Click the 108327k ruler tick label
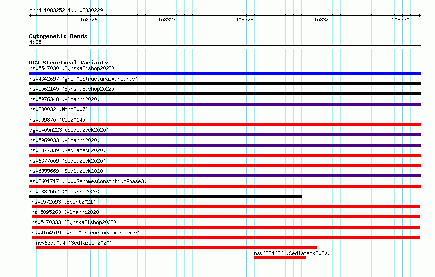Screen dimensions: 435x277 click(x=168, y=20)
